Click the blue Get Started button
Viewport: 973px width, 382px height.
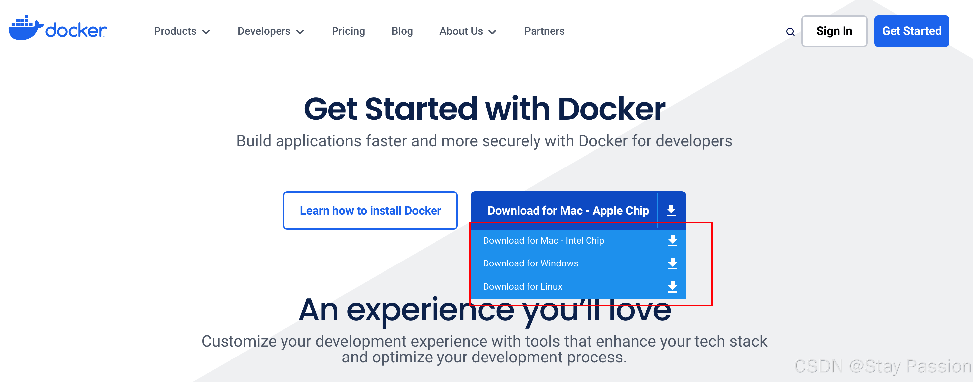(x=911, y=31)
